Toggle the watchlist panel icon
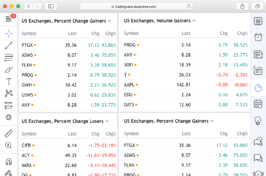The image size is (266, 176). pyautogui.click(x=258, y=21)
